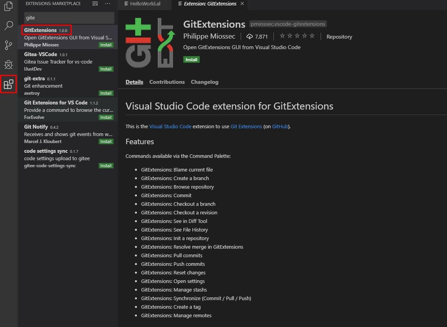Select the code settings sync entry
This screenshot has width=447, height=327.
pos(68,158)
